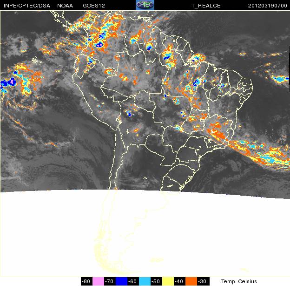Click the pink color swatch in legend
This screenshot has height=286, width=290.
click(98, 281)
